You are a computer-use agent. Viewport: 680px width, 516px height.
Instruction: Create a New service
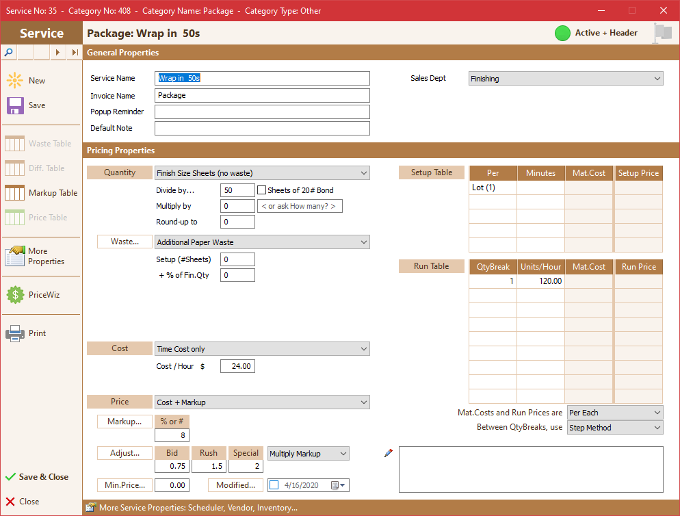click(26, 80)
